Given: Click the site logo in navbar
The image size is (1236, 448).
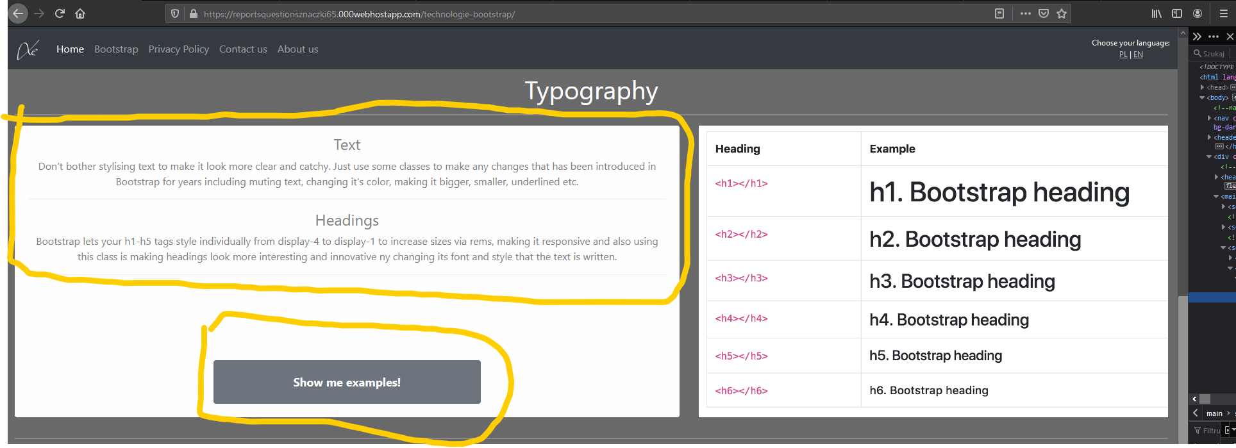Looking at the screenshot, I should pos(28,49).
